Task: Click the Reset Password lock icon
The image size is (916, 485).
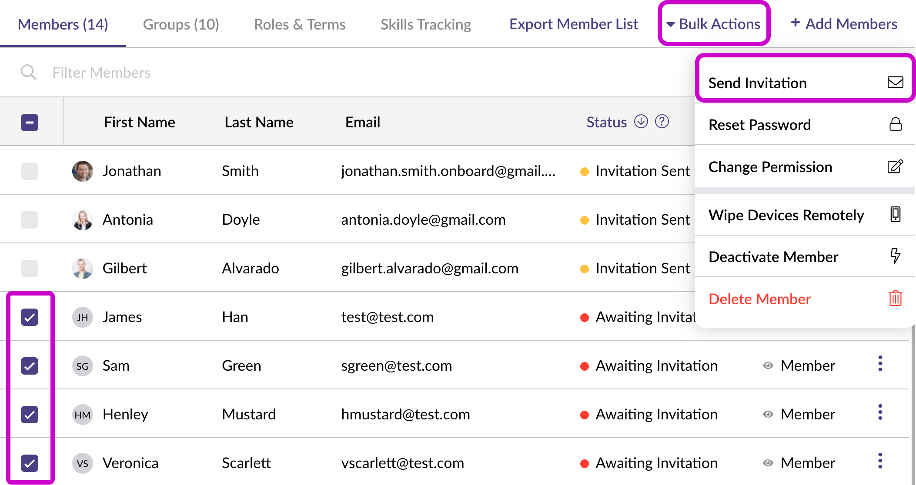Action: point(895,125)
